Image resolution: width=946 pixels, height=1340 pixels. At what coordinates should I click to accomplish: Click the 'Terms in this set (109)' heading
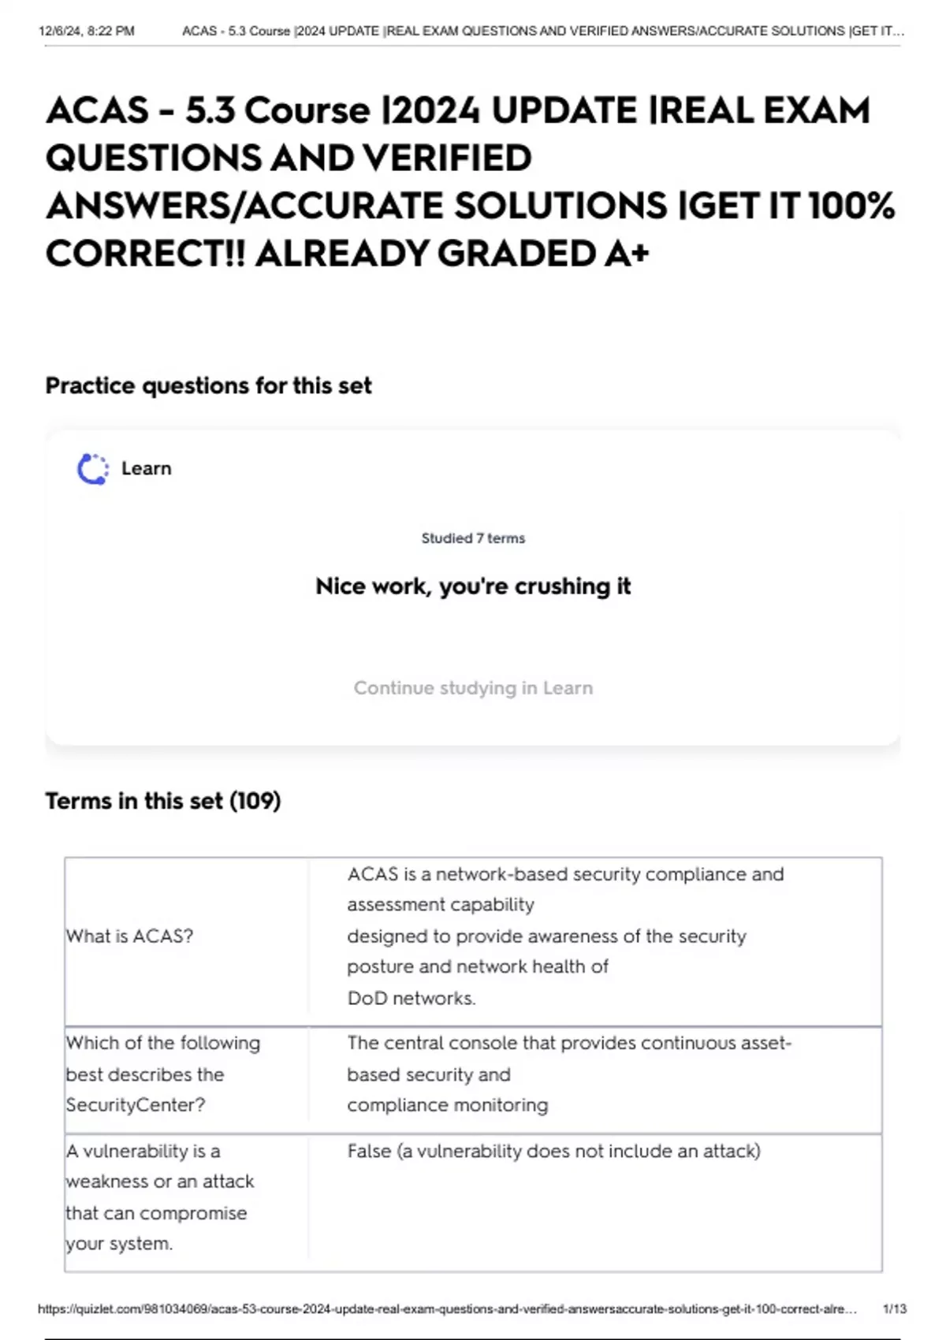[x=163, y=801]
